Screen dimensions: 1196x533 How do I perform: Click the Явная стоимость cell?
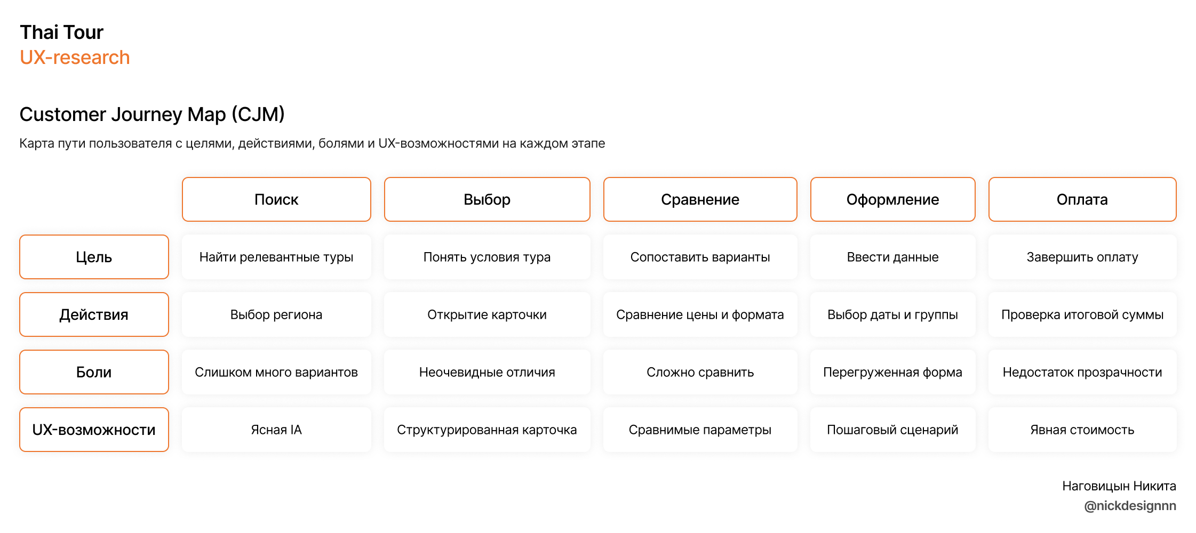(x=1082, y=430)
